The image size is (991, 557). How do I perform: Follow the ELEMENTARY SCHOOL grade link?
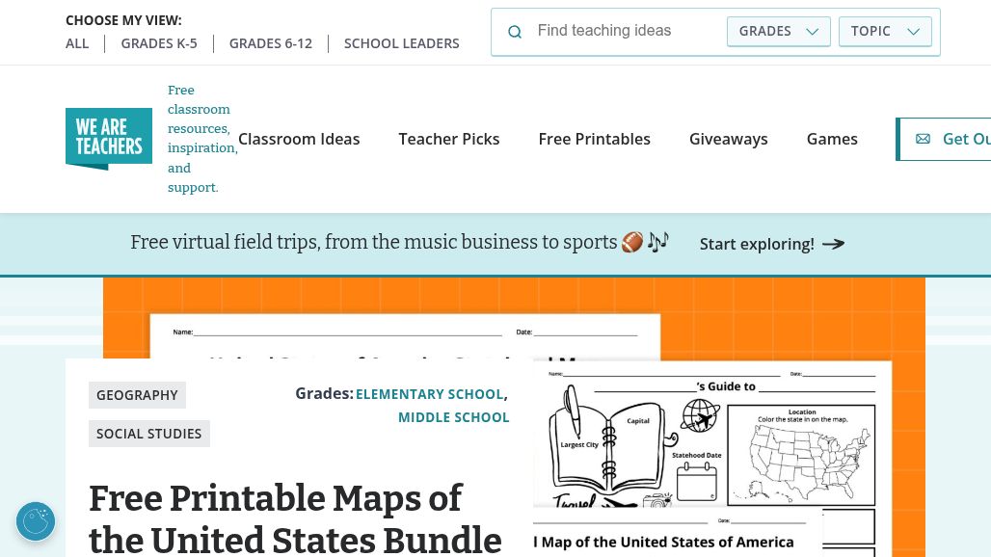(429, 394)
